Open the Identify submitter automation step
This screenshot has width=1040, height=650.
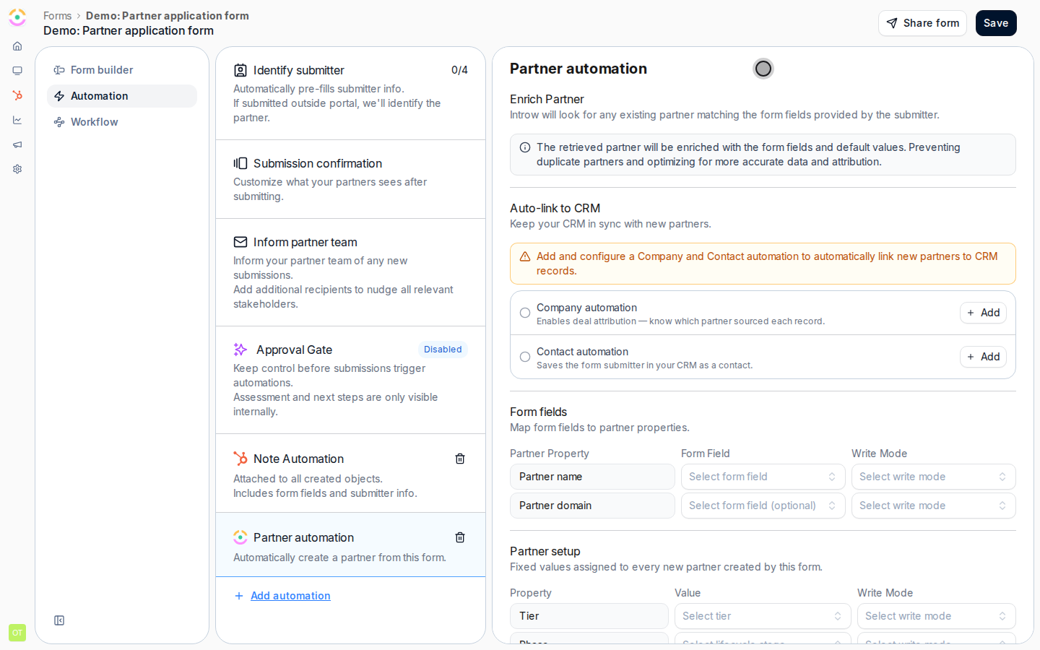pos(350,93)
